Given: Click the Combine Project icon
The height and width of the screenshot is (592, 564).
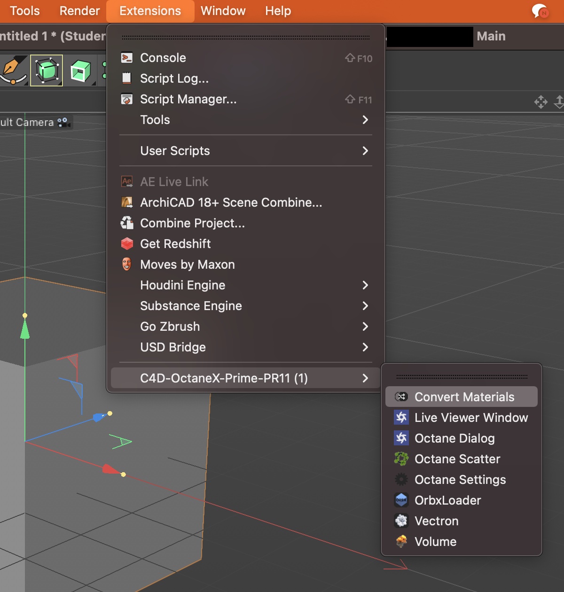Looking at the screenshot, I should click(127, 223).
